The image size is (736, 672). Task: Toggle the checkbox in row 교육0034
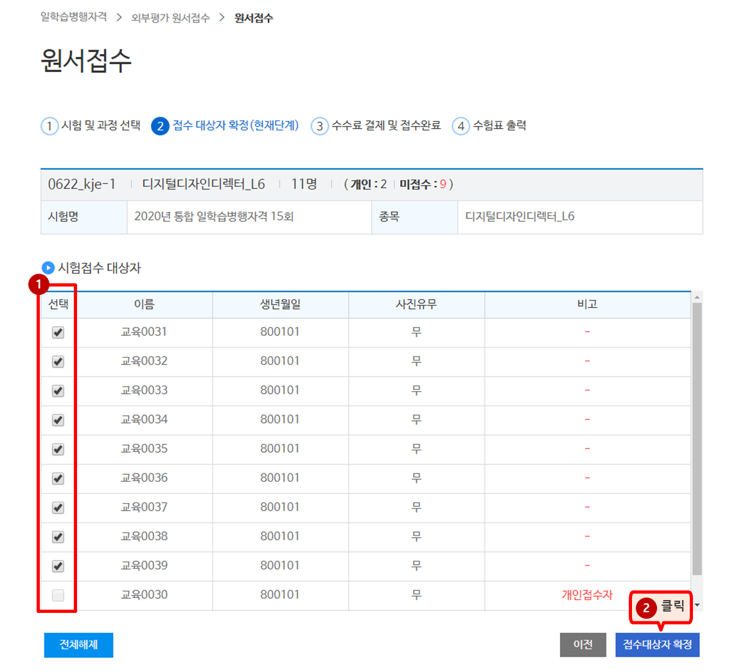(58, 420)
